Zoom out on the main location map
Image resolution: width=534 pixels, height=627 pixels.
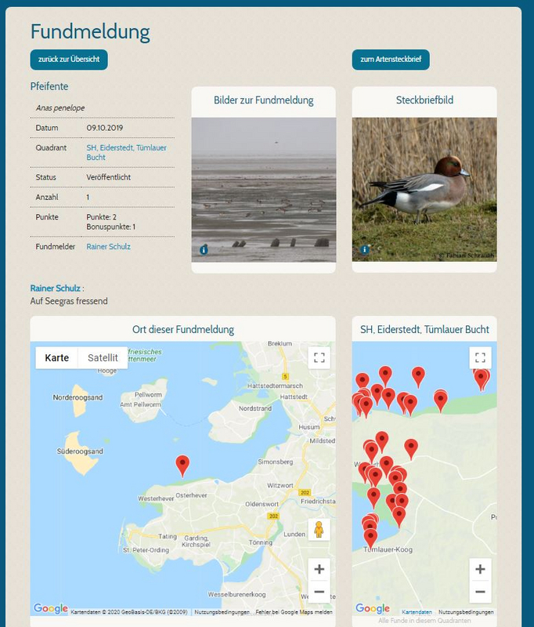tap(319, 592)
